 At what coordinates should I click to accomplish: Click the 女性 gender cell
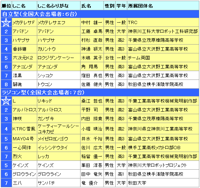click(x=110, y=58)
